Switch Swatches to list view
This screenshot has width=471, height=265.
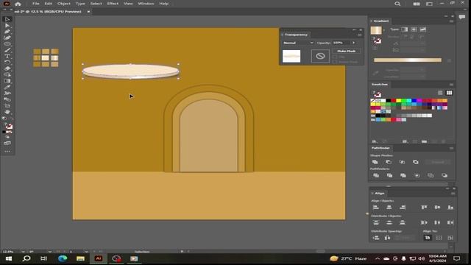click(440, 93)
